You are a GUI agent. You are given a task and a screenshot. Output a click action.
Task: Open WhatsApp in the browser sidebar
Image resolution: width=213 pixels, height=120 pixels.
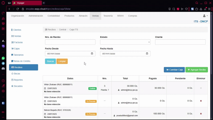point(3,58)
